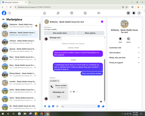Select the Messenger | Facebook tab
The width and height of the screenshot is (145, 116).
14,2
